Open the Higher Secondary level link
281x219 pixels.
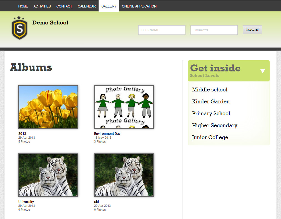pos(215,126)
